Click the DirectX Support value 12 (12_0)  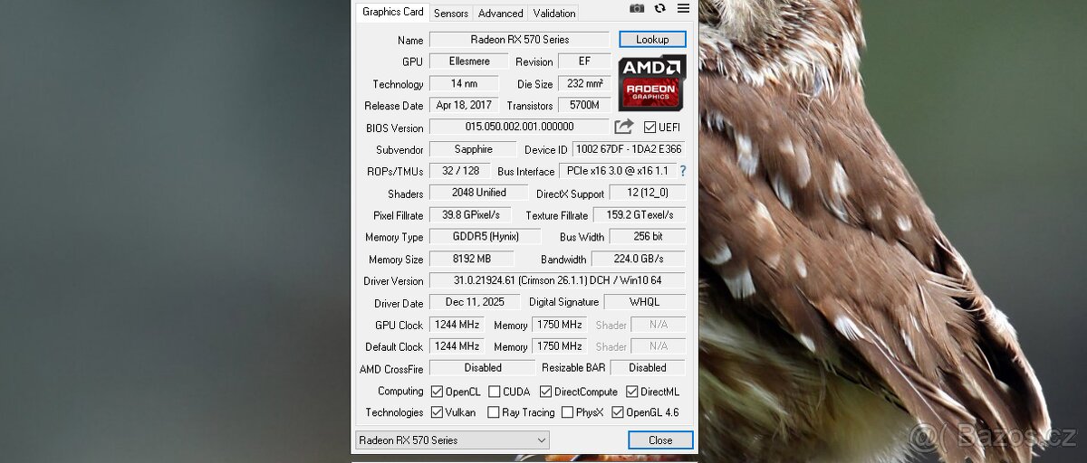coord(648,194)
